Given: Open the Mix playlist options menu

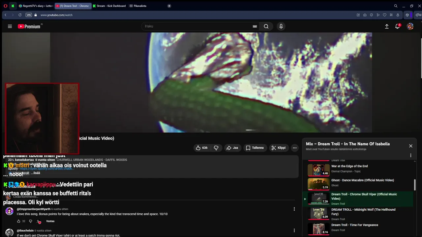Looking at the screenshot, I should pos(411,155).
